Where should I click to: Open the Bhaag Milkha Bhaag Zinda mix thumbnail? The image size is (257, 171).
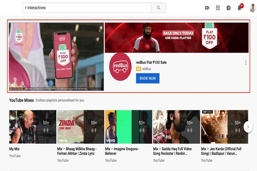click(x=81, y=127)
